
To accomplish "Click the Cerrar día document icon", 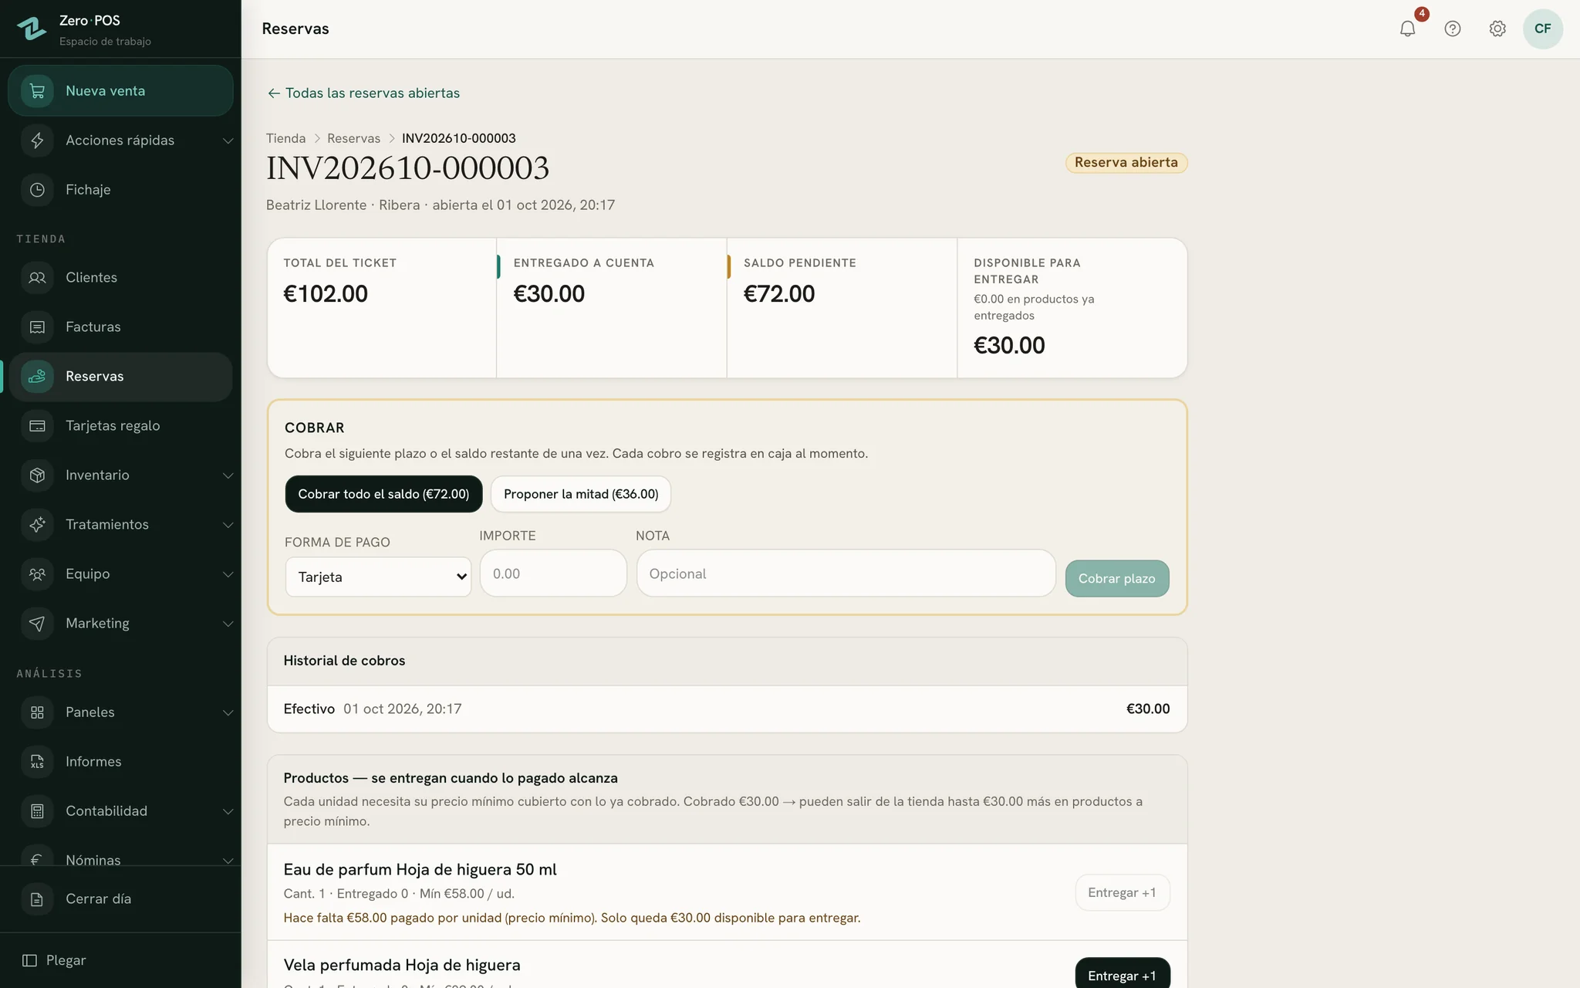I will coord(37,899).
